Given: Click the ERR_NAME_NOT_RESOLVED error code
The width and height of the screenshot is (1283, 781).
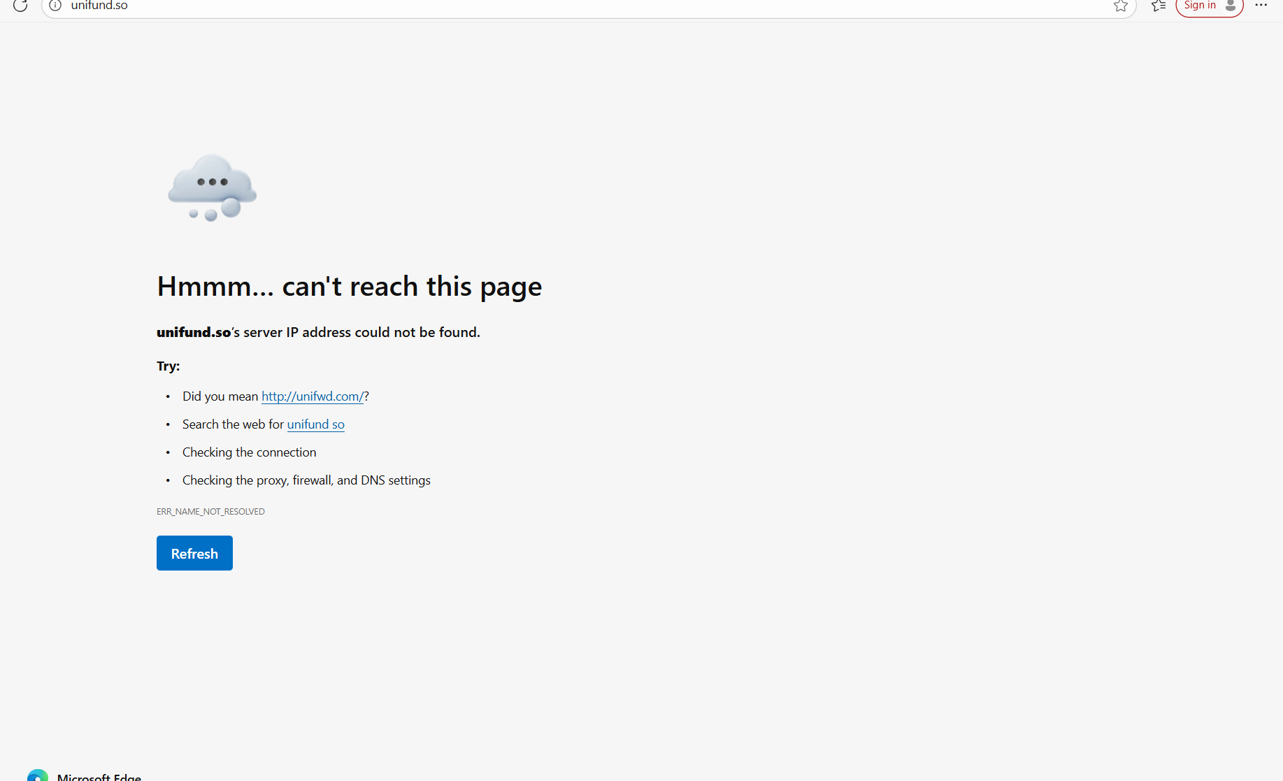Looking at the screenshot, I should pos(210,512).
